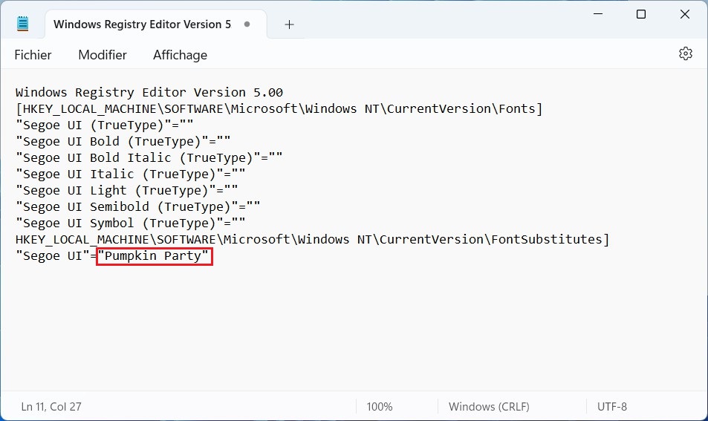Click the "Pumpkin Party" font value

(x=153, y=256)
